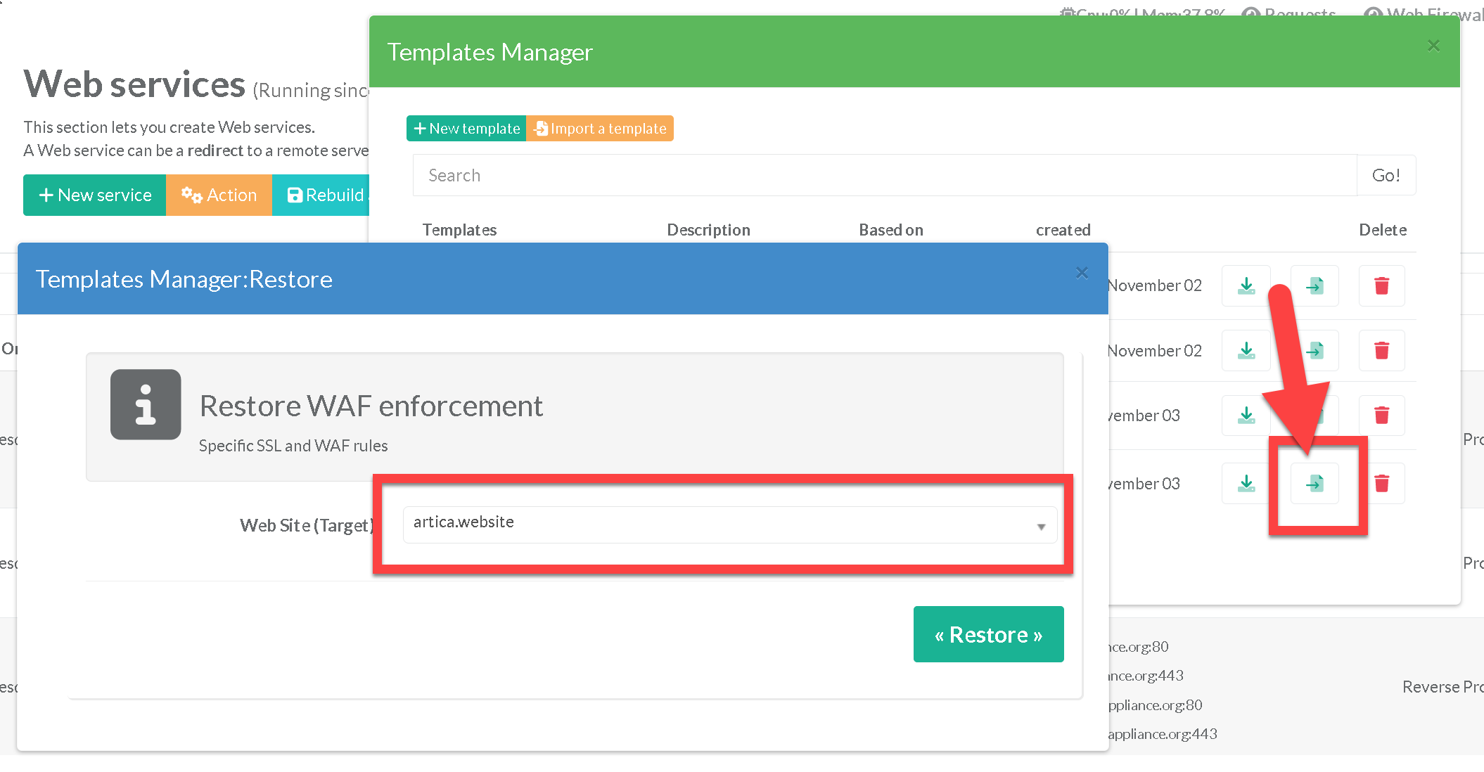Click New service button
Screen dimensions: 1484x772
[95, 195]
